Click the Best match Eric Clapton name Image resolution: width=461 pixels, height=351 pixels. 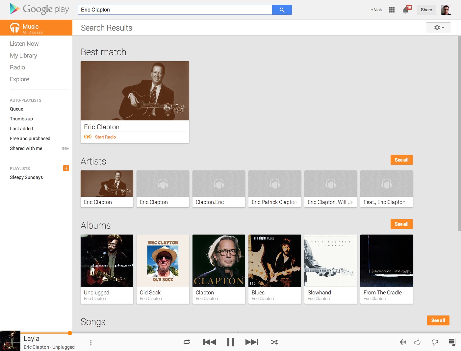tap(102, 127)
